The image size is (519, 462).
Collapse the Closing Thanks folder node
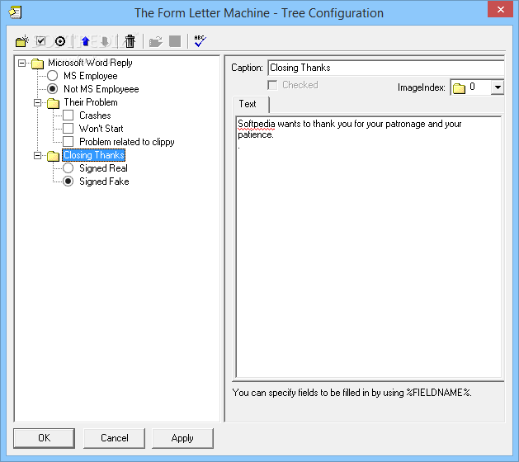click(x=37, y=155)
